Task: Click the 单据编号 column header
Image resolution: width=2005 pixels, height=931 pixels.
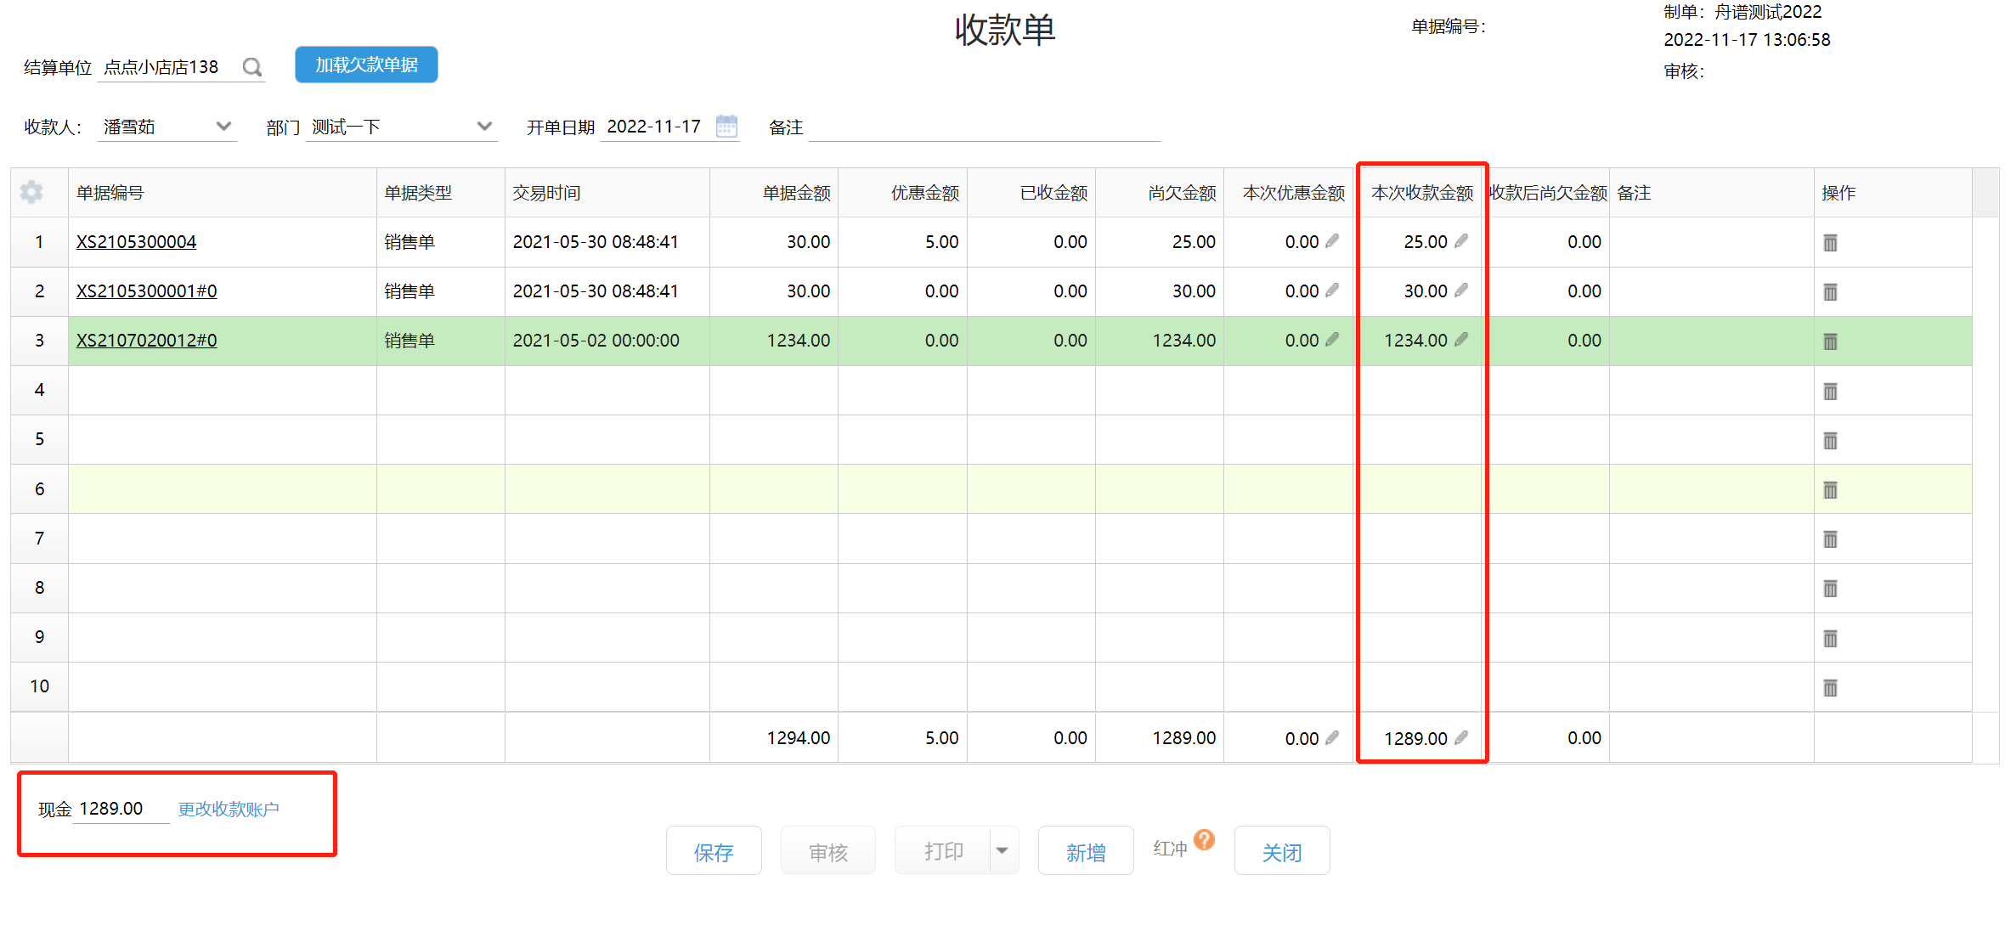Action: click(x=223, y=193)
